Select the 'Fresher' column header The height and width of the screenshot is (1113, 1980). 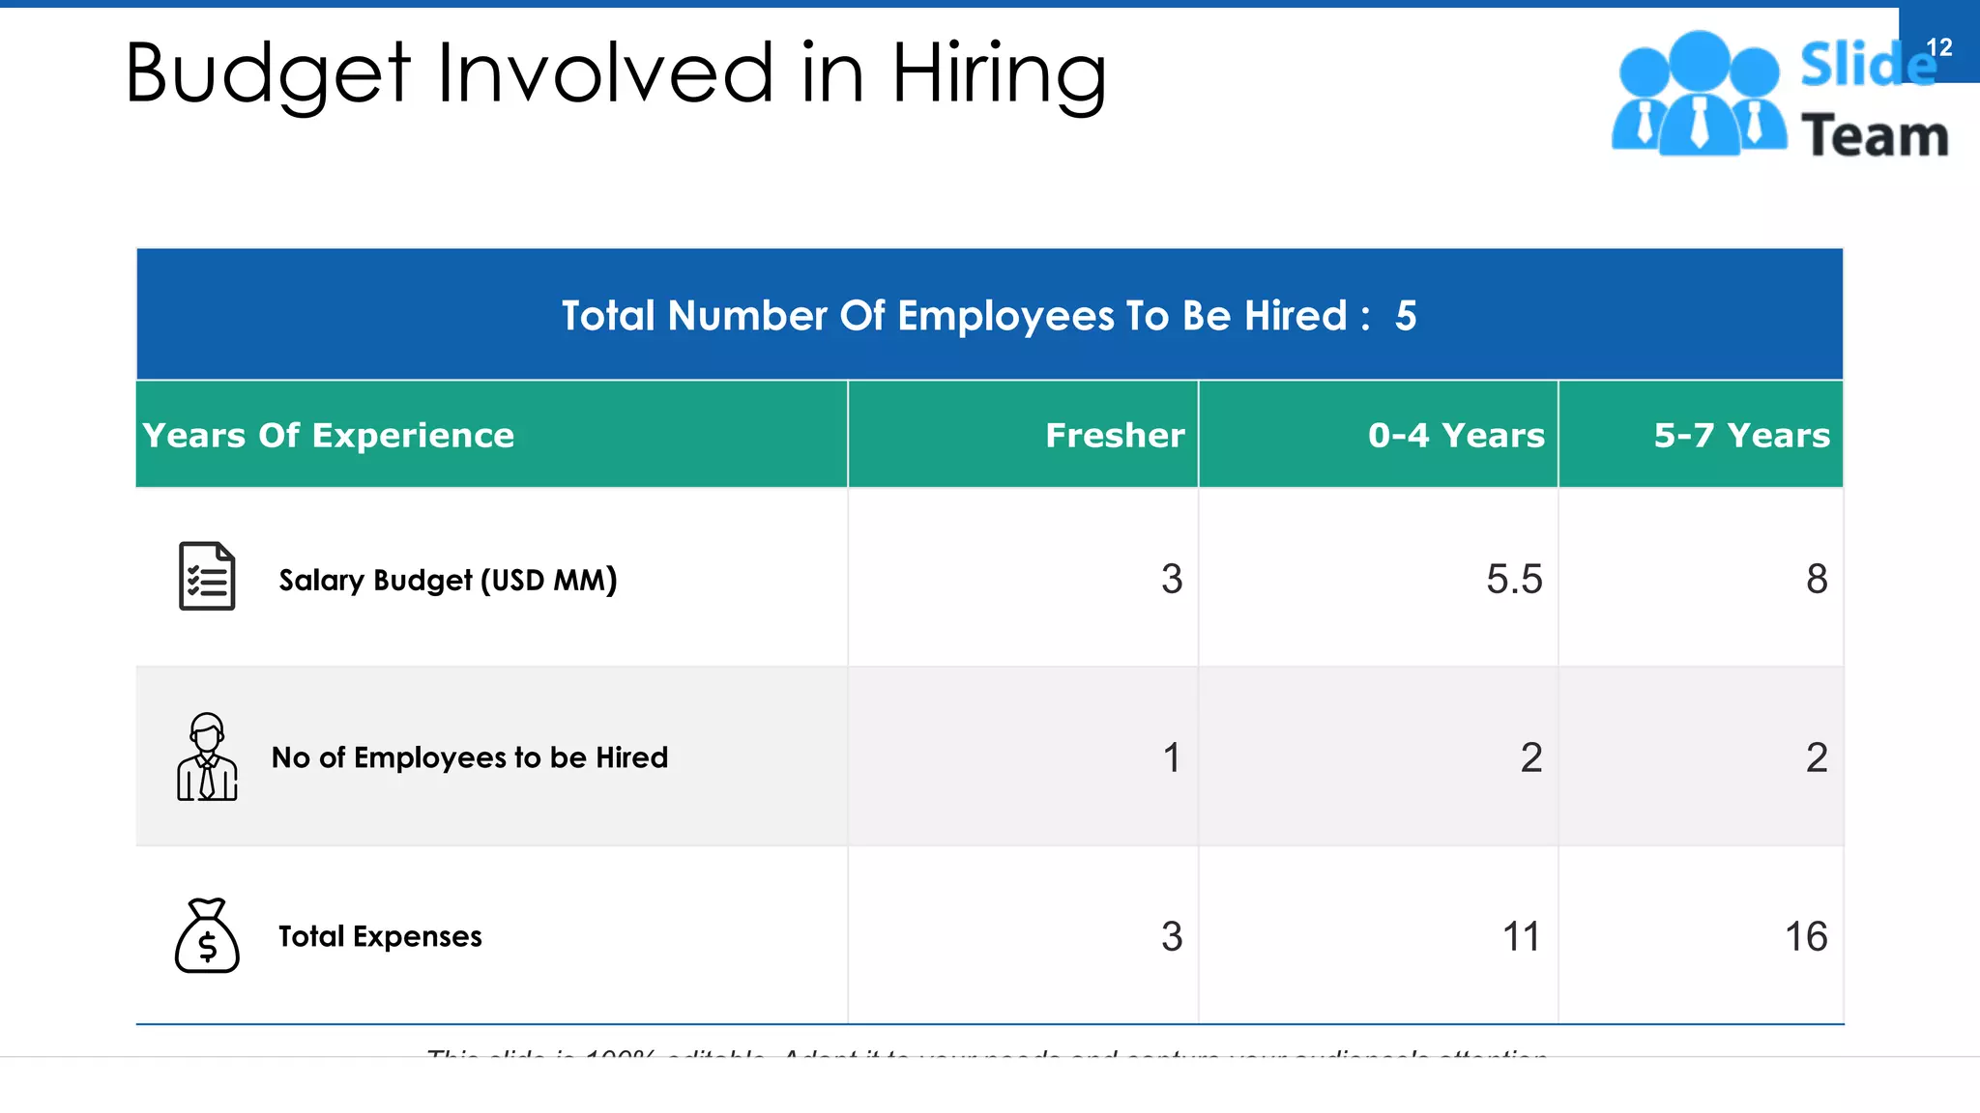[x=1023, y=435]
